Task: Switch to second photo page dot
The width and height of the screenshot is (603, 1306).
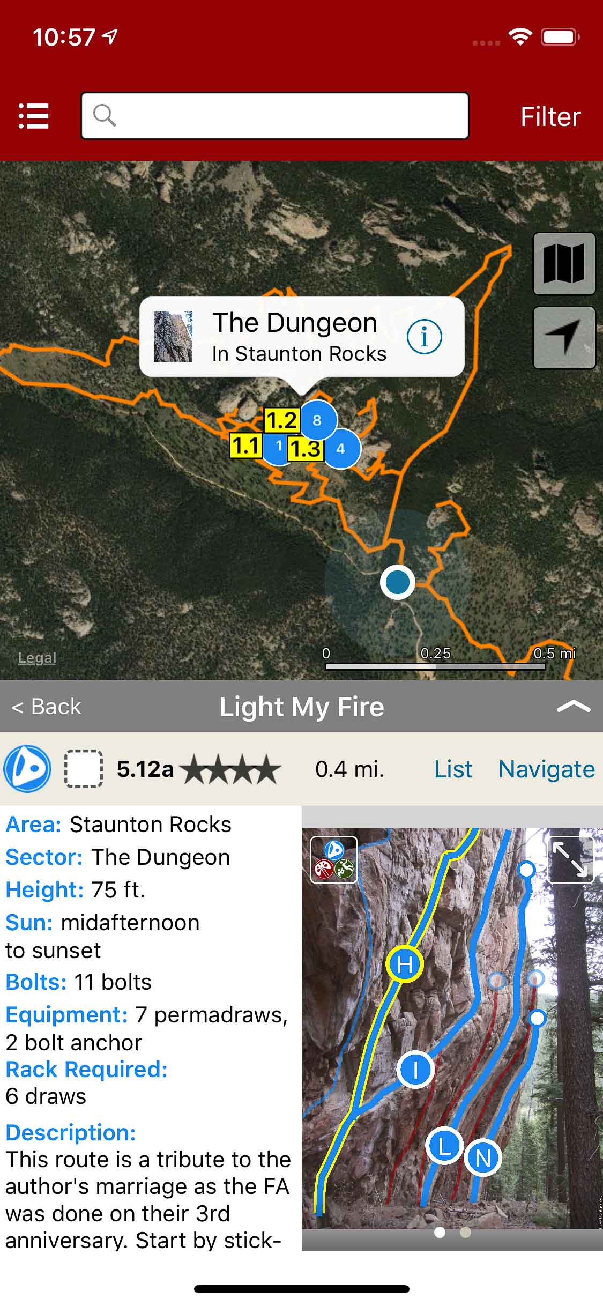Action: click(465, 1232)
